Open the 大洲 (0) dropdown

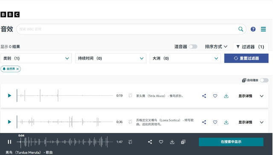(185, 58)
